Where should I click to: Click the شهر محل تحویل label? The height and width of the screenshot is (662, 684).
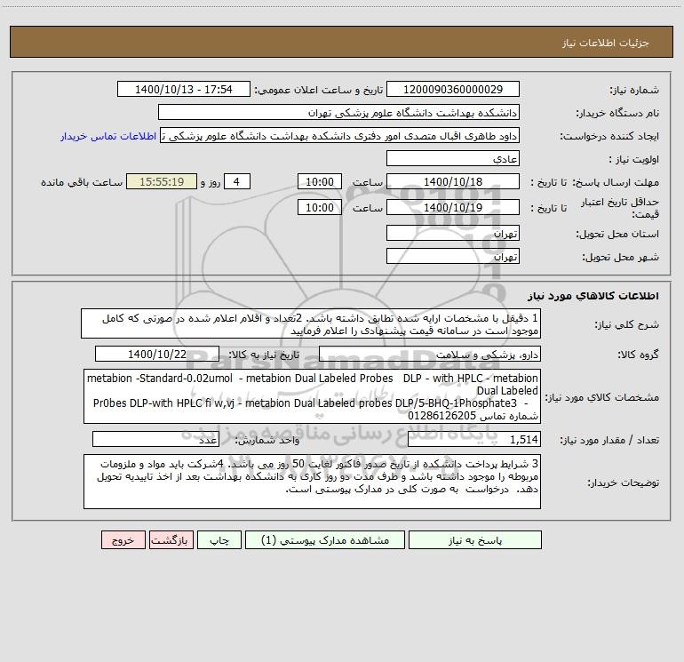tap(620, 257)
